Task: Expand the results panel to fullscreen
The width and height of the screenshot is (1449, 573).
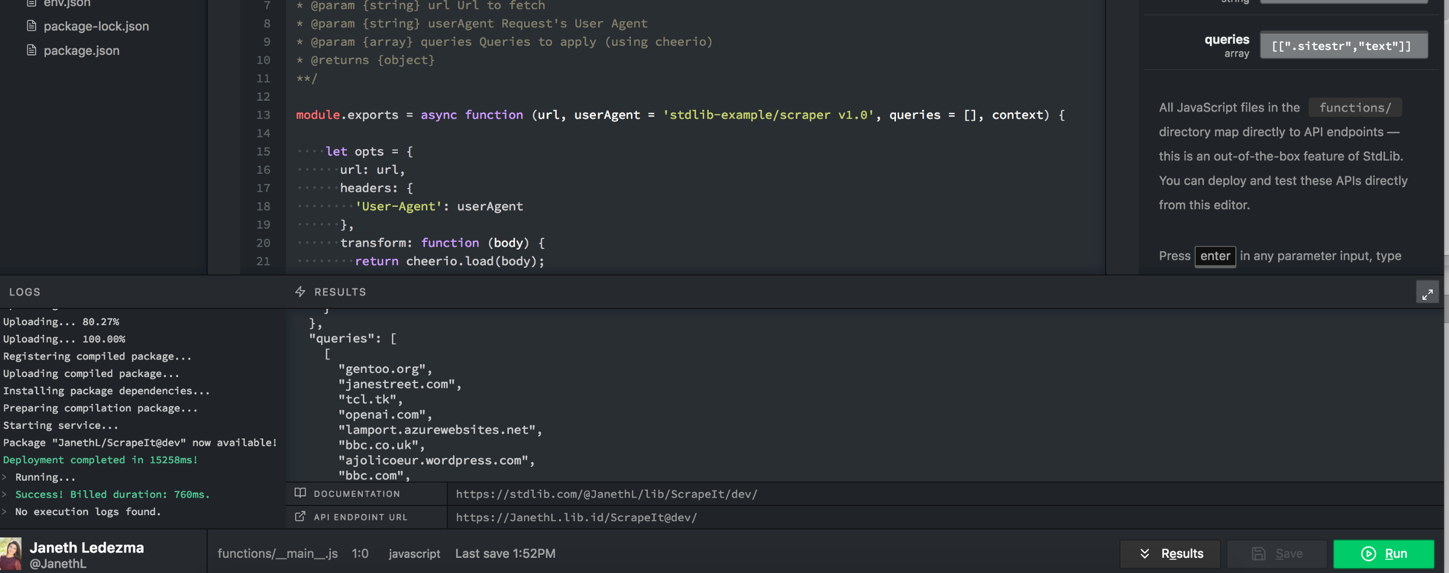Action: coord(1427,293)
